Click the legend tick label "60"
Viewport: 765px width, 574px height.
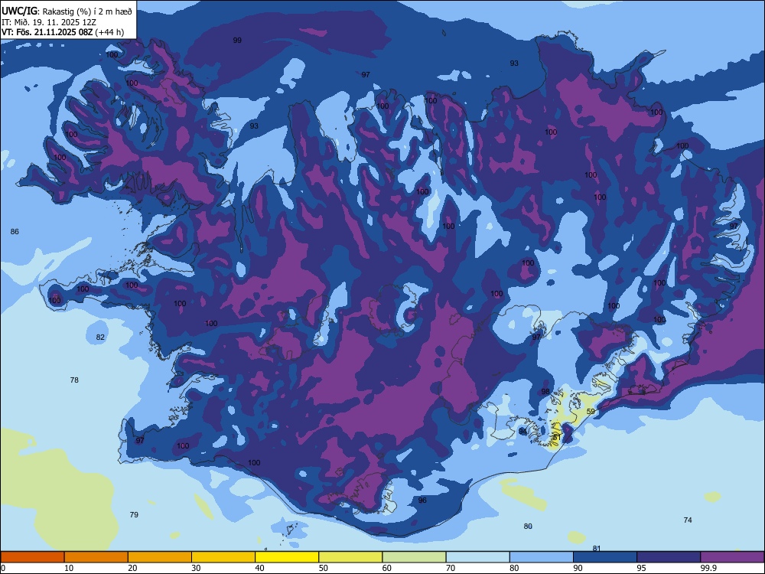click(387, 568)
